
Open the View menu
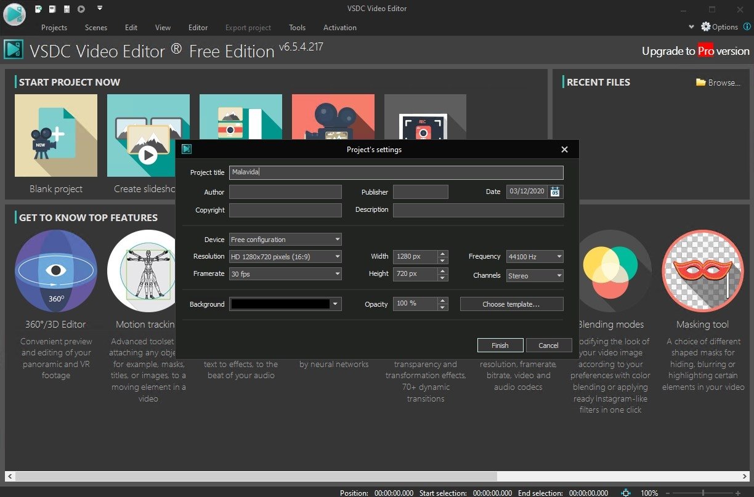coord(163,27)
